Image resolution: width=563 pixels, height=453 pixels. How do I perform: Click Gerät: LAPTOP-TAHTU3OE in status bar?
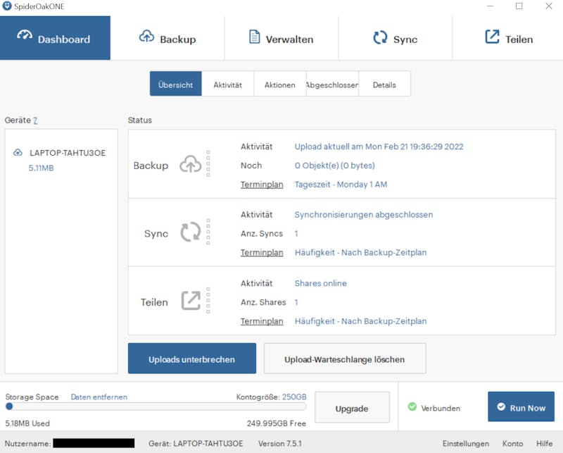196,443
